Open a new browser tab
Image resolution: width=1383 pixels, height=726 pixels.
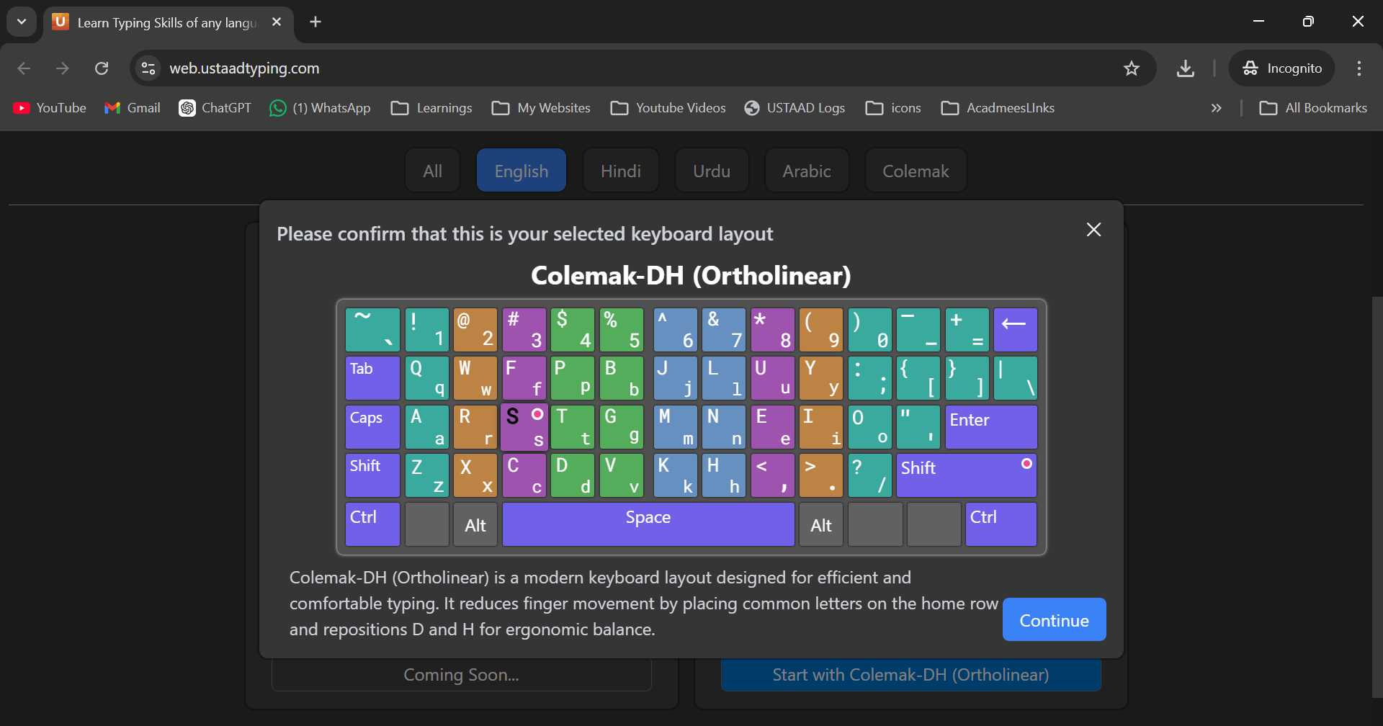pyautogui.click(x=315, y=22)
